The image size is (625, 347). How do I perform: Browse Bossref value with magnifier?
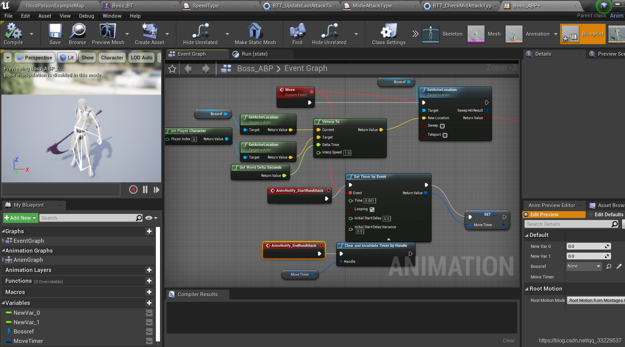[609, 266]
